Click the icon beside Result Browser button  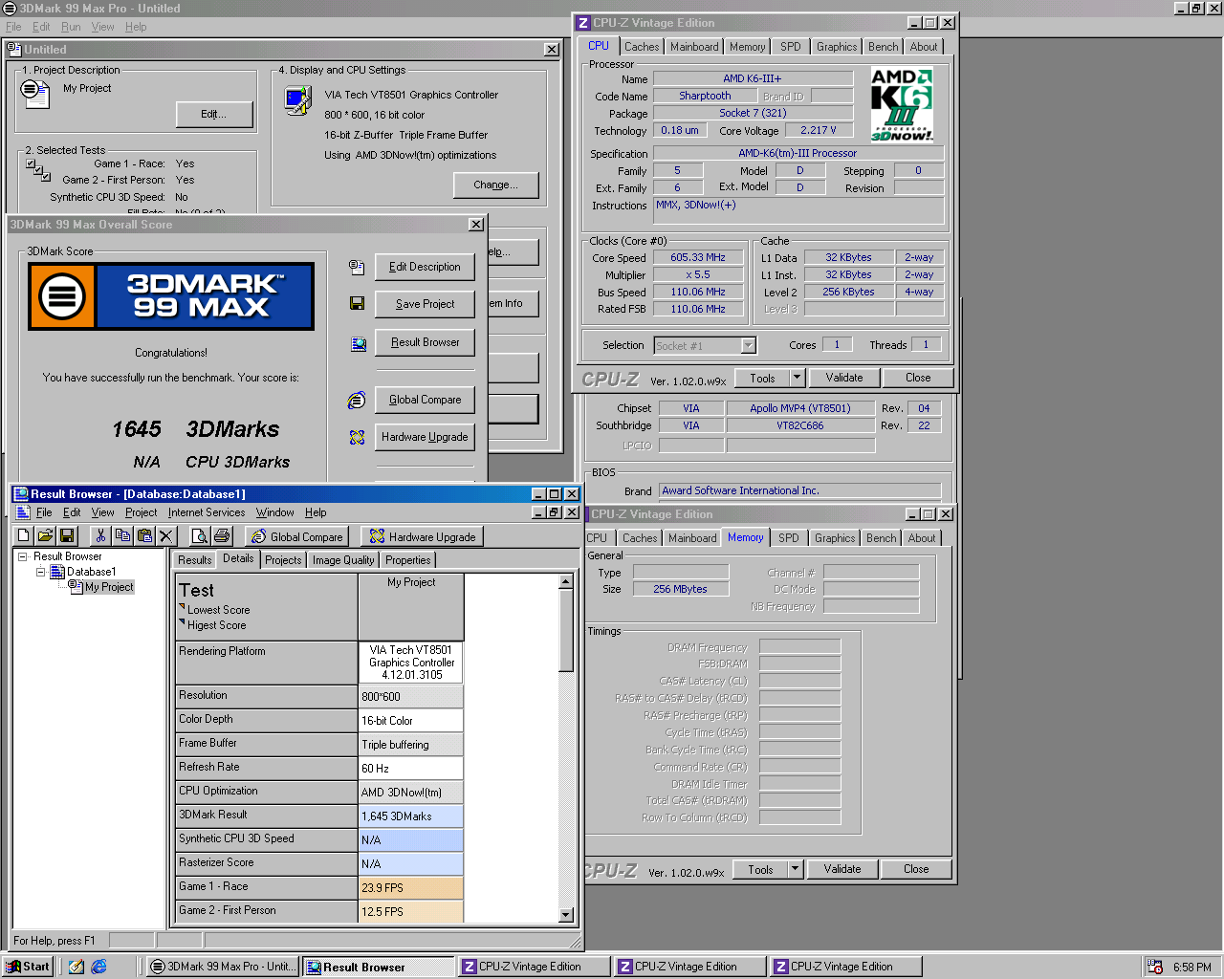coord(358,343)
